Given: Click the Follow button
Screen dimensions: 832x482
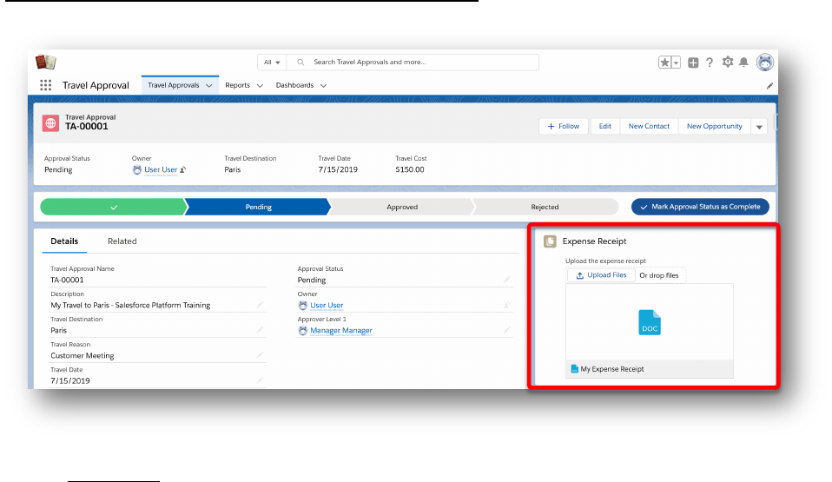Looking at the screenshot, I should (x=564, y=126).
